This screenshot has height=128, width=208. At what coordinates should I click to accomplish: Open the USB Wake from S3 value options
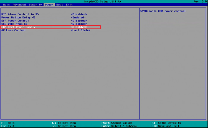pos(79,24)
